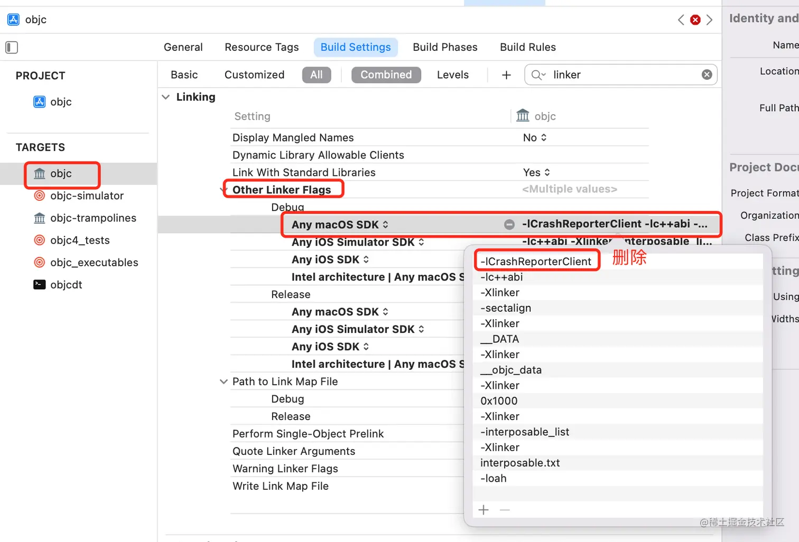Select the Warning Linker Flags setting
799x542 pixels.
tap(285, 469)
